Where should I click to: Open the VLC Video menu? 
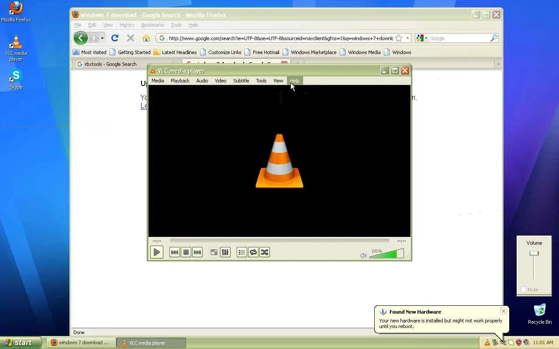221,81
